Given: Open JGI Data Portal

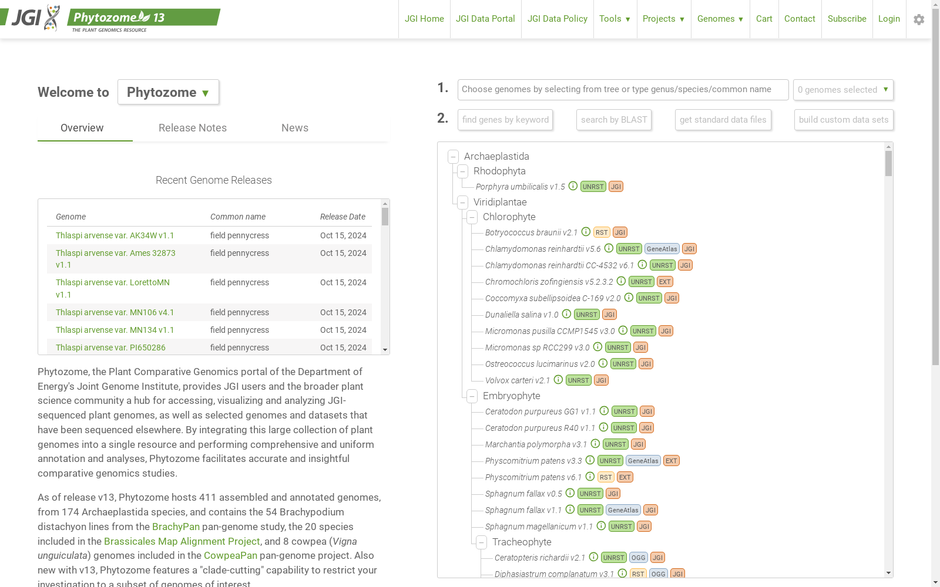Looking at the screenshot, I should click(x=485, y=19).
